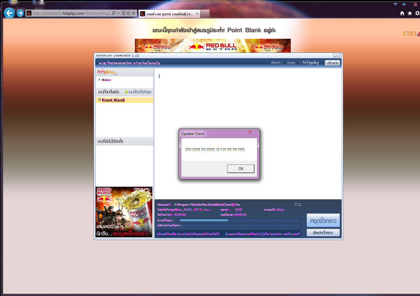Toggle compatibility view icon in address bar
The image size is (420, 296).
tap(124, 13)
